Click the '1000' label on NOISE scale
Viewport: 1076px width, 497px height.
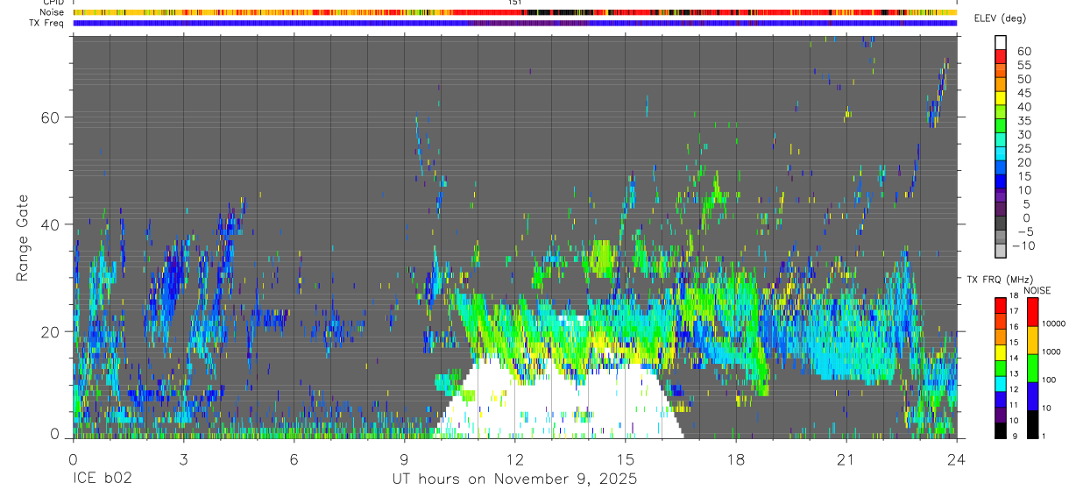pyautogui.click(x=1051, y=351)
